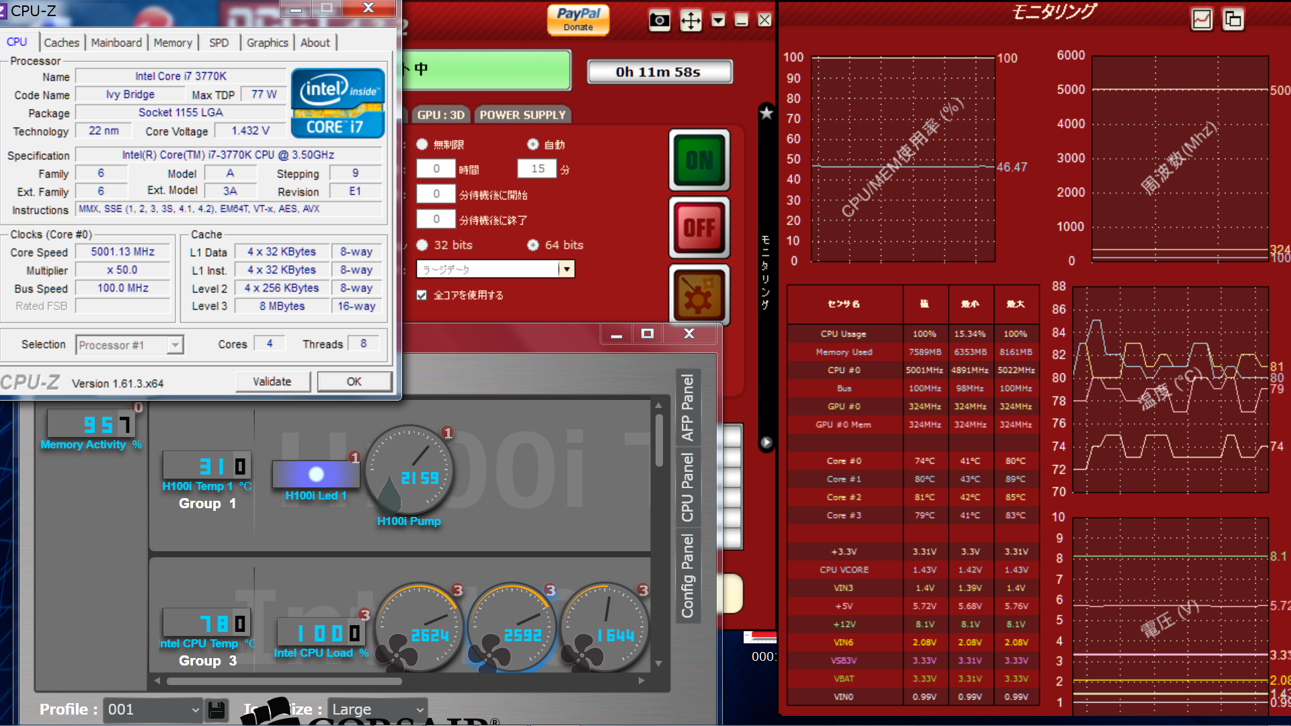Open the ラージデータ dropdown
The height and width of the screenshot is (726, 1291).
point(567,270)
